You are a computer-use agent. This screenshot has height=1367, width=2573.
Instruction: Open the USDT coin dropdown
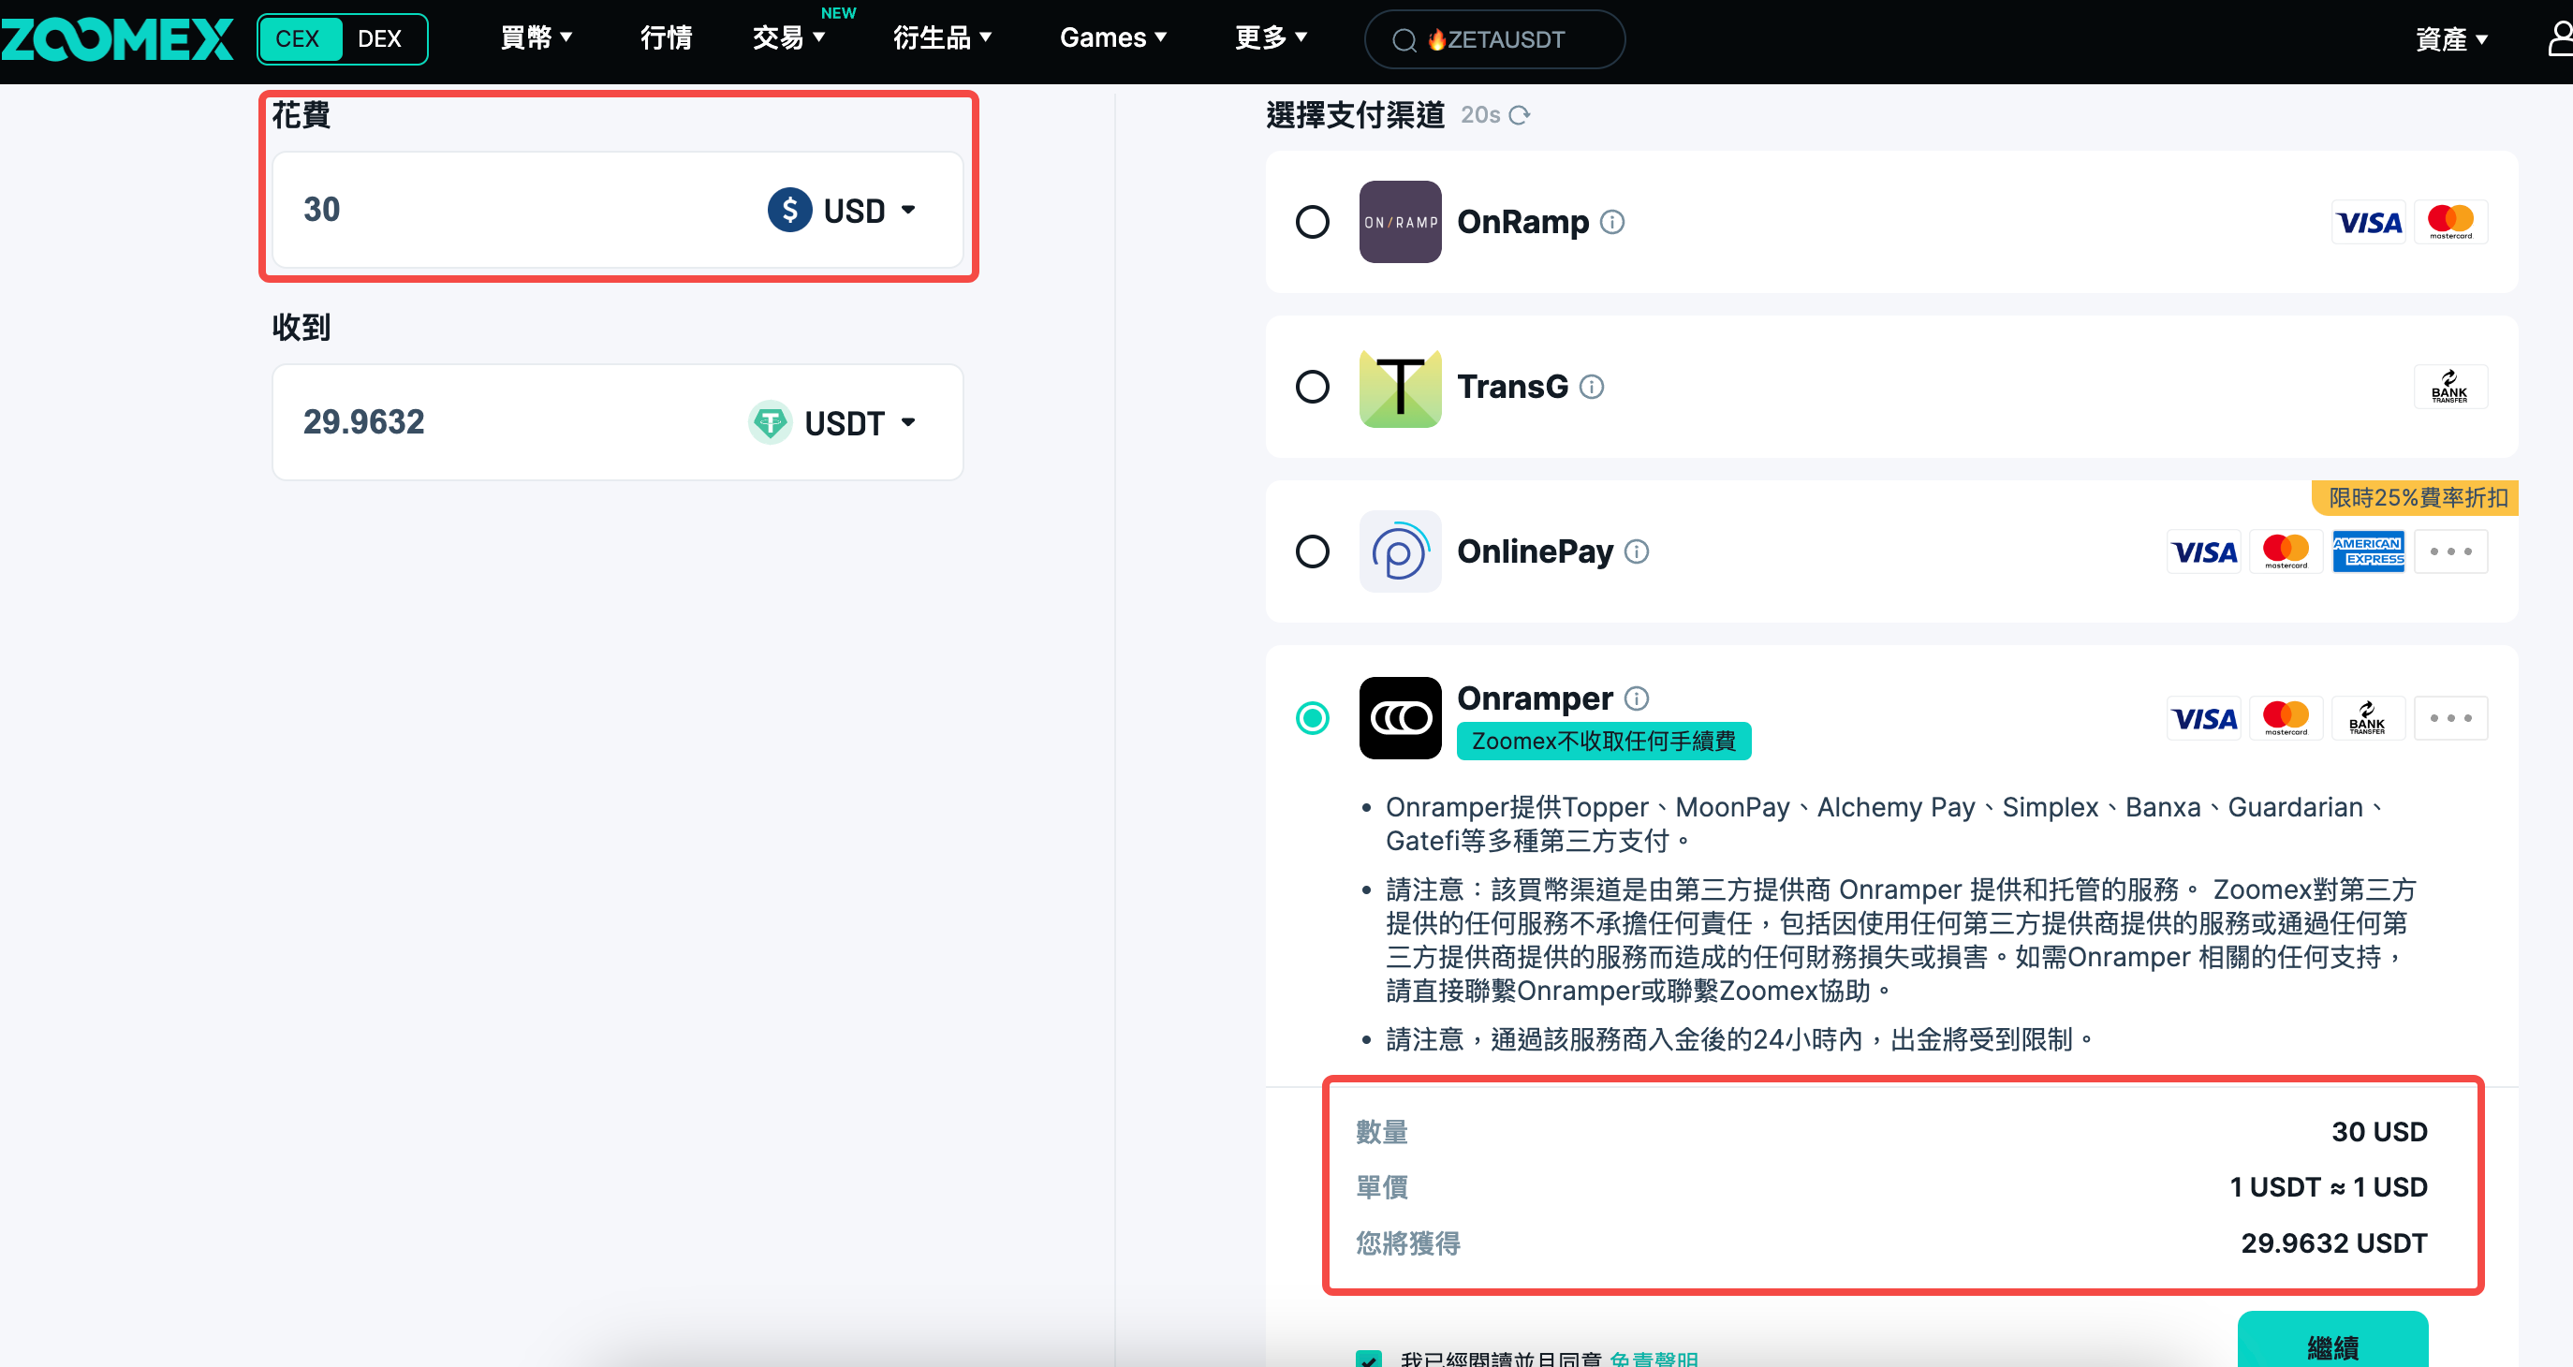(832, 422)
